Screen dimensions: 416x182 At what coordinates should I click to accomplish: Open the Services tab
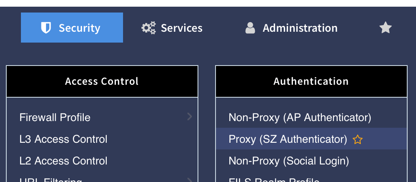coord(181,28)
